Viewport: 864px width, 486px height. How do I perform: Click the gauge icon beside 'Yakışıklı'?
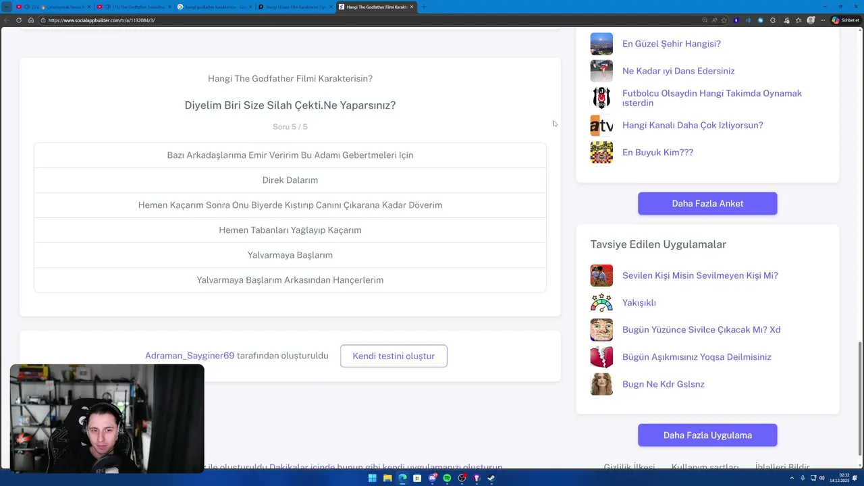pos(601,303)
